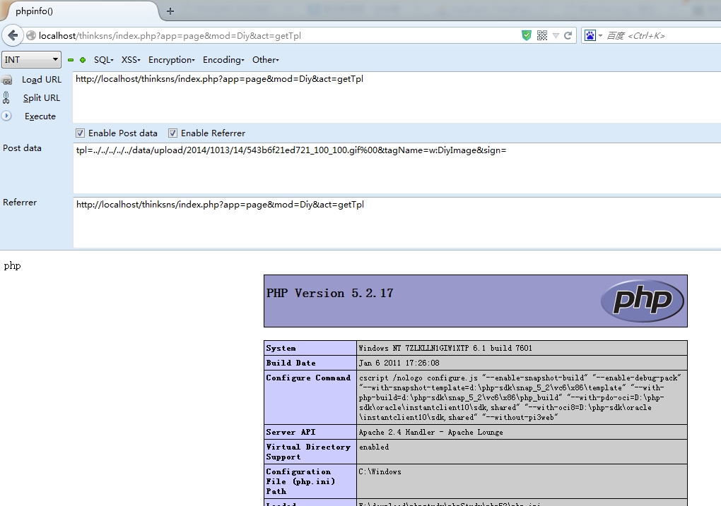Click the PHP Version 5.2.17 heading
This screenshot has width=721, height=506.
[x=329, y=293]
